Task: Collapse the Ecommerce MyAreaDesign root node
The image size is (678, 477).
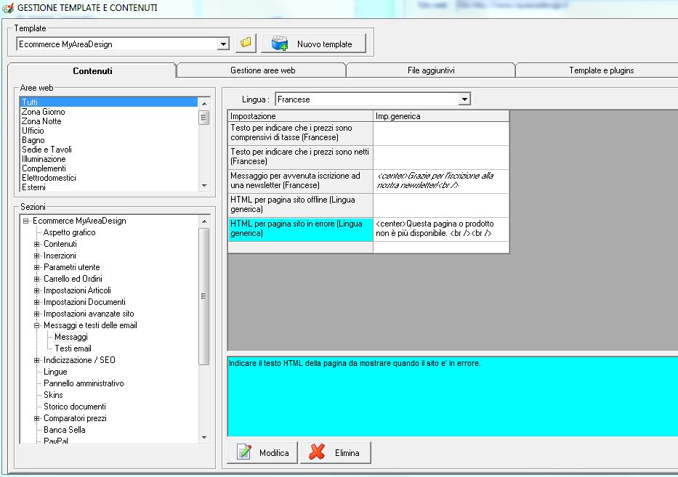Action: coord(26,221)
